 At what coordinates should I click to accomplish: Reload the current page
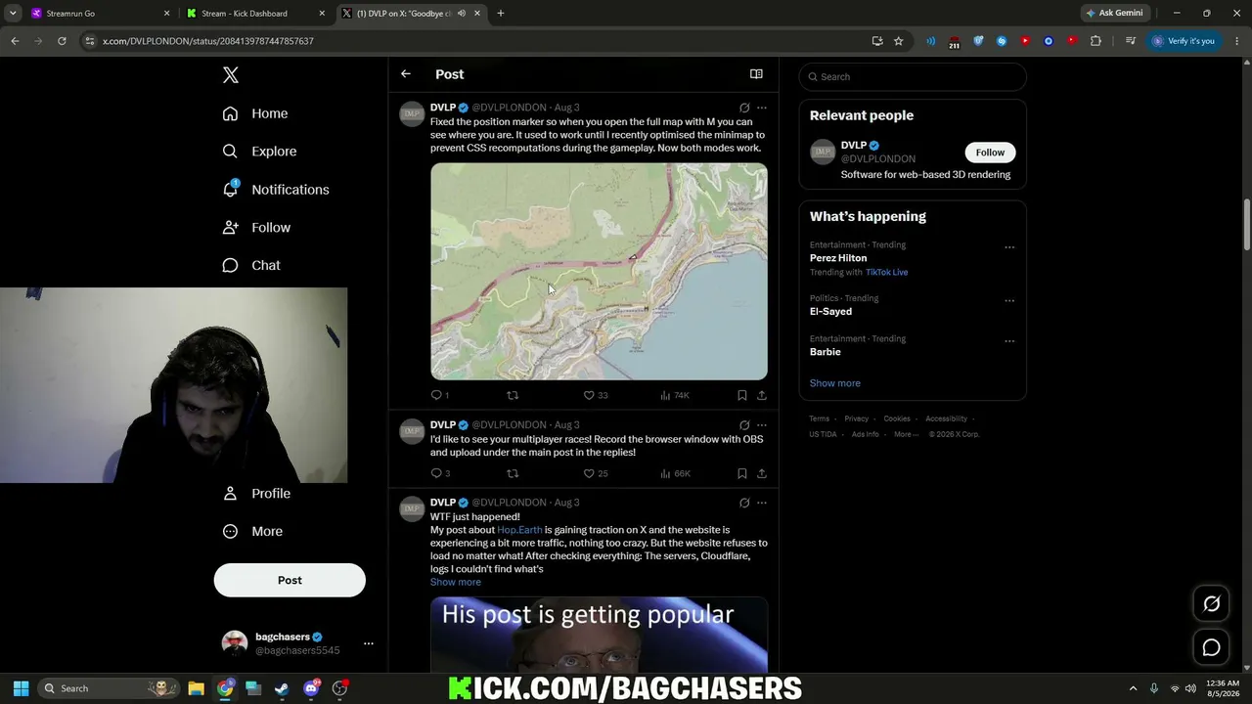point(62,41)
